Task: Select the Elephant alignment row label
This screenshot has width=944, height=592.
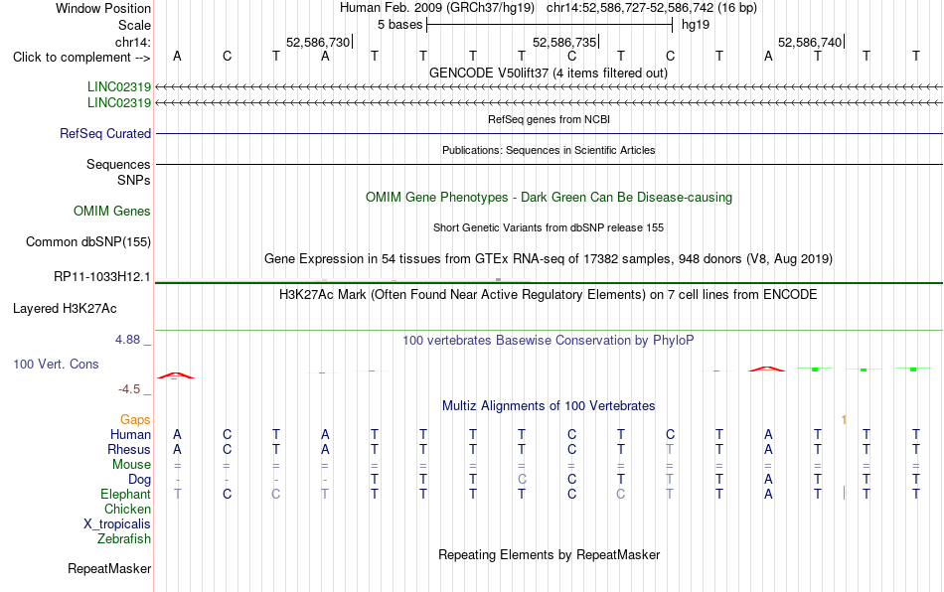Action: click(x=126, y=494)
